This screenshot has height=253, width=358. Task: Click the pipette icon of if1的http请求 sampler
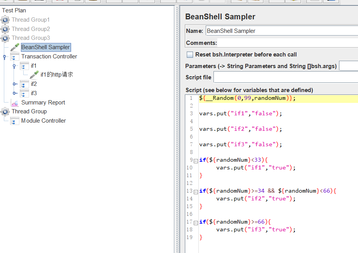(x=34, y=75)
